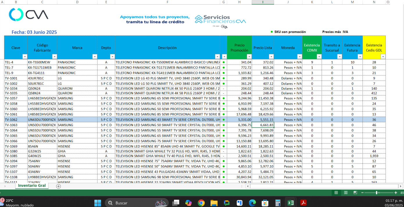Select the 'Existencia Cedis GDL' yellow header cell
This screenshot has height=207, width=404.
click(x=374, y=47)
